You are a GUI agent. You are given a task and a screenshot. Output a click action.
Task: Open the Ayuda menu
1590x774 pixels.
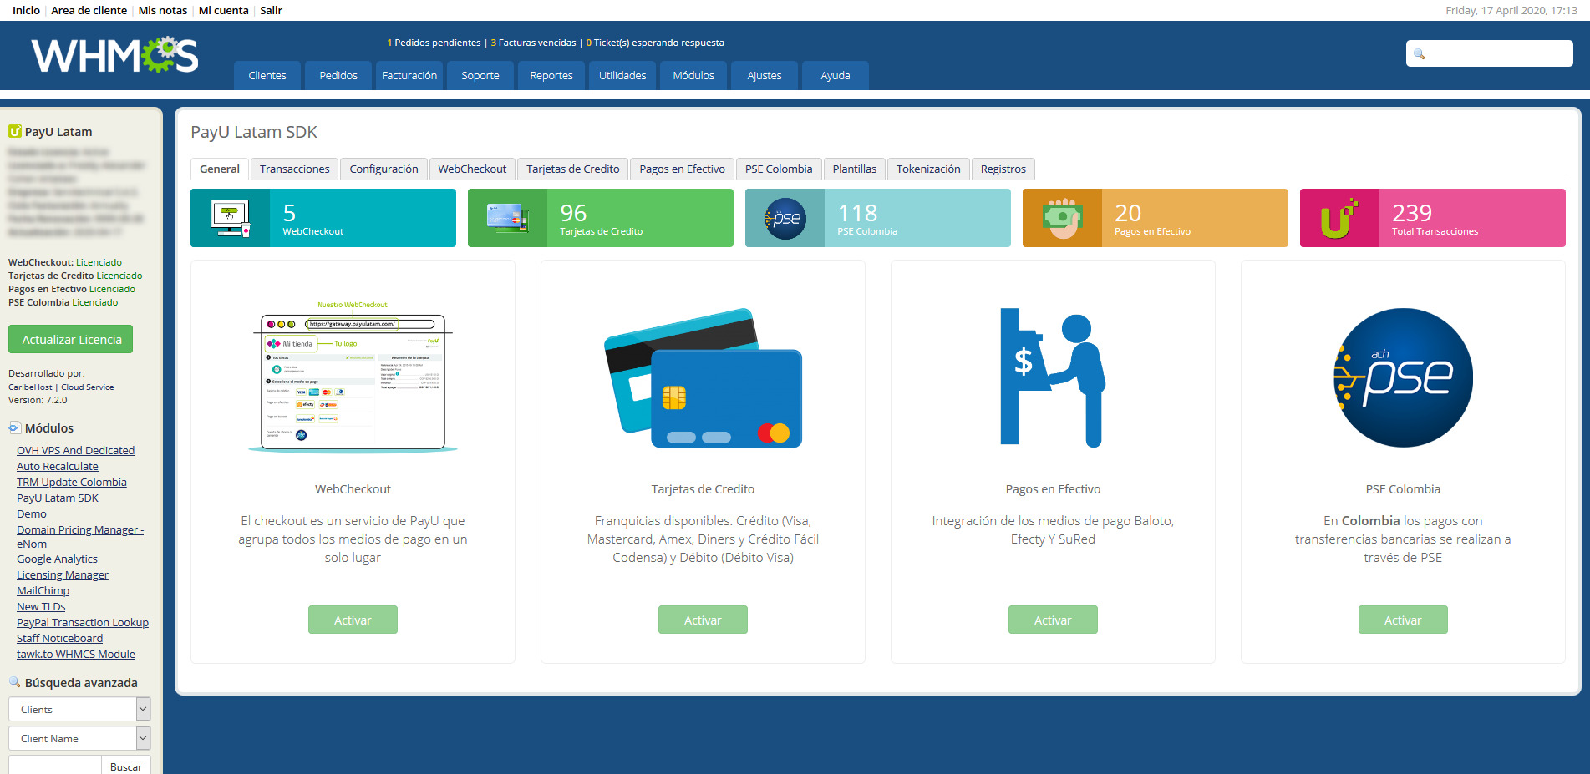[836, 75]
